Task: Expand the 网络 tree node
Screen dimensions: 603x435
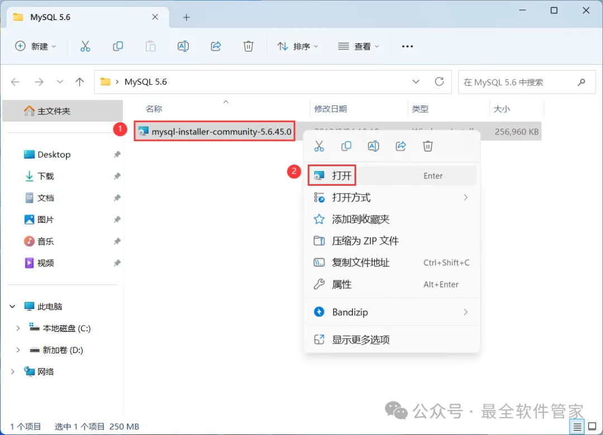Action: (12, 371)
